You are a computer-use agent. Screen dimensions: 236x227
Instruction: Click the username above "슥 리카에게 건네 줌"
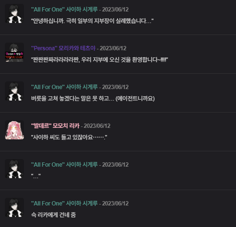tap(64, 203)
